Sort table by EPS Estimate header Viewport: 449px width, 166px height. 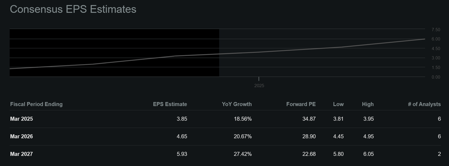tap(170, 104)
